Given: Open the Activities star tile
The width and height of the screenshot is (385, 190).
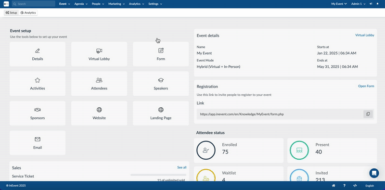Looking at the screenshot, I should click(x=38, y=84).
